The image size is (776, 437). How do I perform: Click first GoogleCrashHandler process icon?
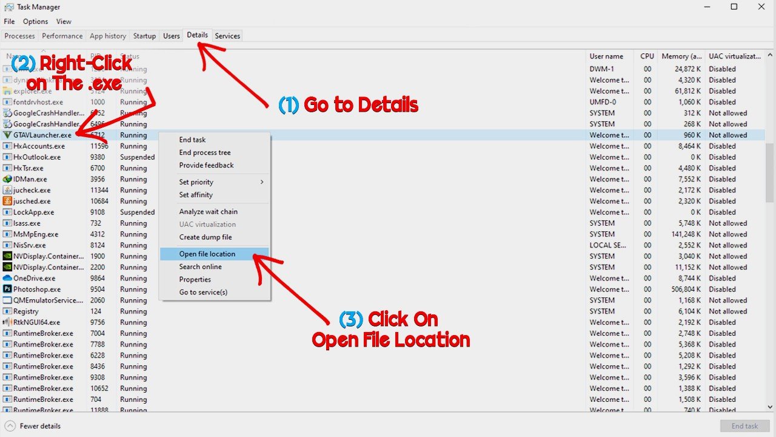point(8,113)
